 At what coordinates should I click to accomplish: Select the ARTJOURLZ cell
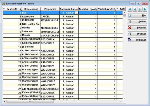click(50, 55)
